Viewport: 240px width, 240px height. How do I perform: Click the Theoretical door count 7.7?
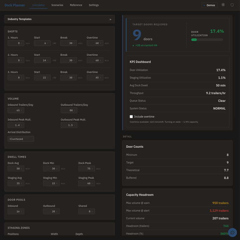[x=226, y=170]
